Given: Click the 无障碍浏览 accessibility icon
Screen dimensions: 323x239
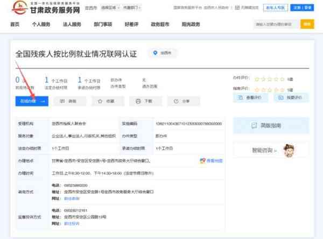Looking at the screenshot, I should (x=237, y=8).
